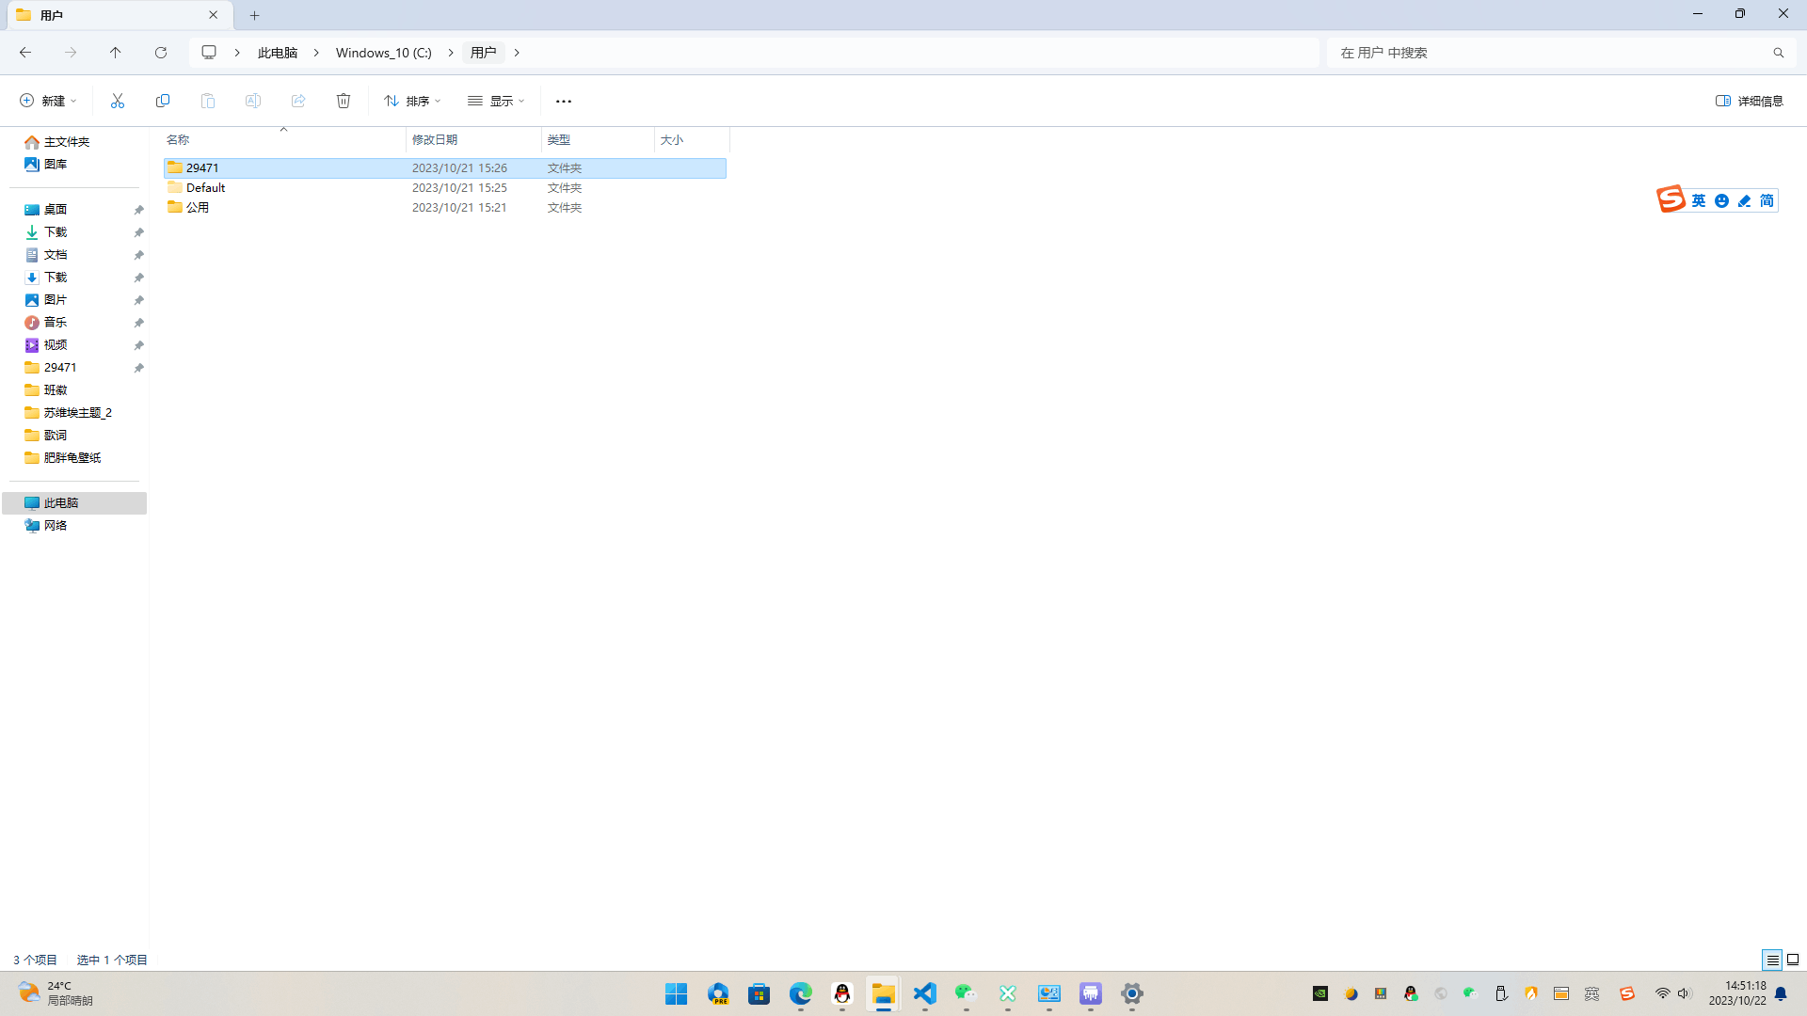Click the Copy icon in toolbar
The image size is (1807, 1016).
tap(163, 101)
